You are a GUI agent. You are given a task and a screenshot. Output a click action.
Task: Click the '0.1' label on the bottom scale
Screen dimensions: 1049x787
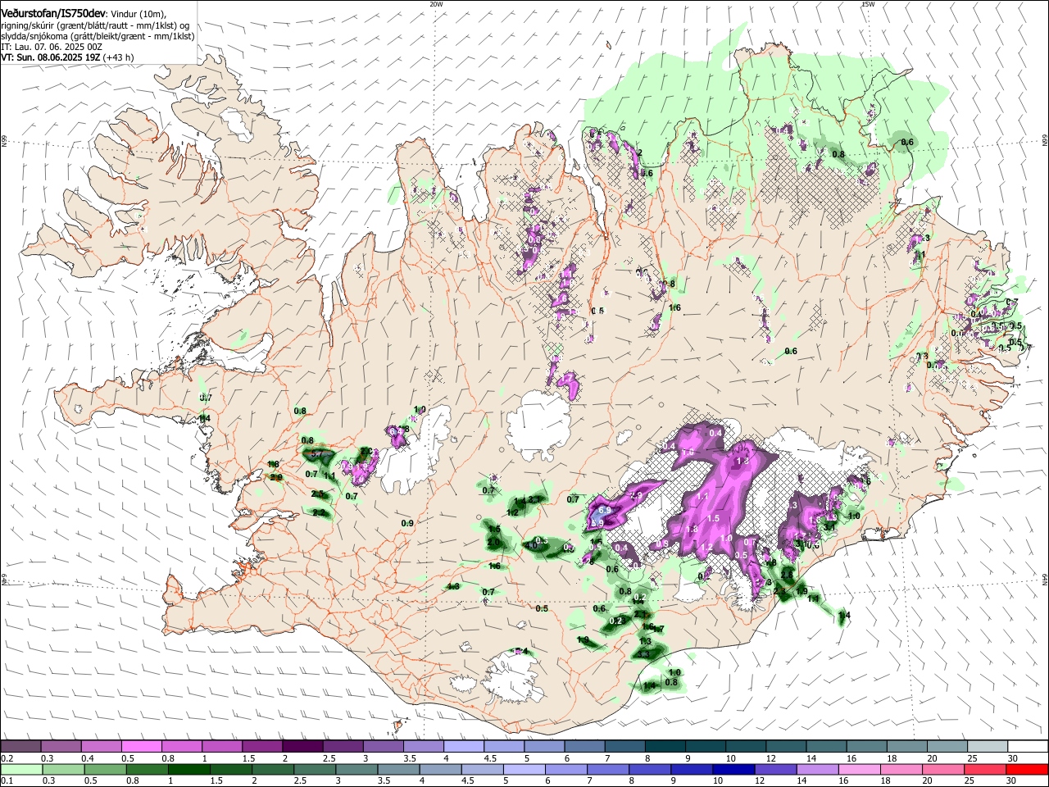pyautogui.click(x=7, y=781)
